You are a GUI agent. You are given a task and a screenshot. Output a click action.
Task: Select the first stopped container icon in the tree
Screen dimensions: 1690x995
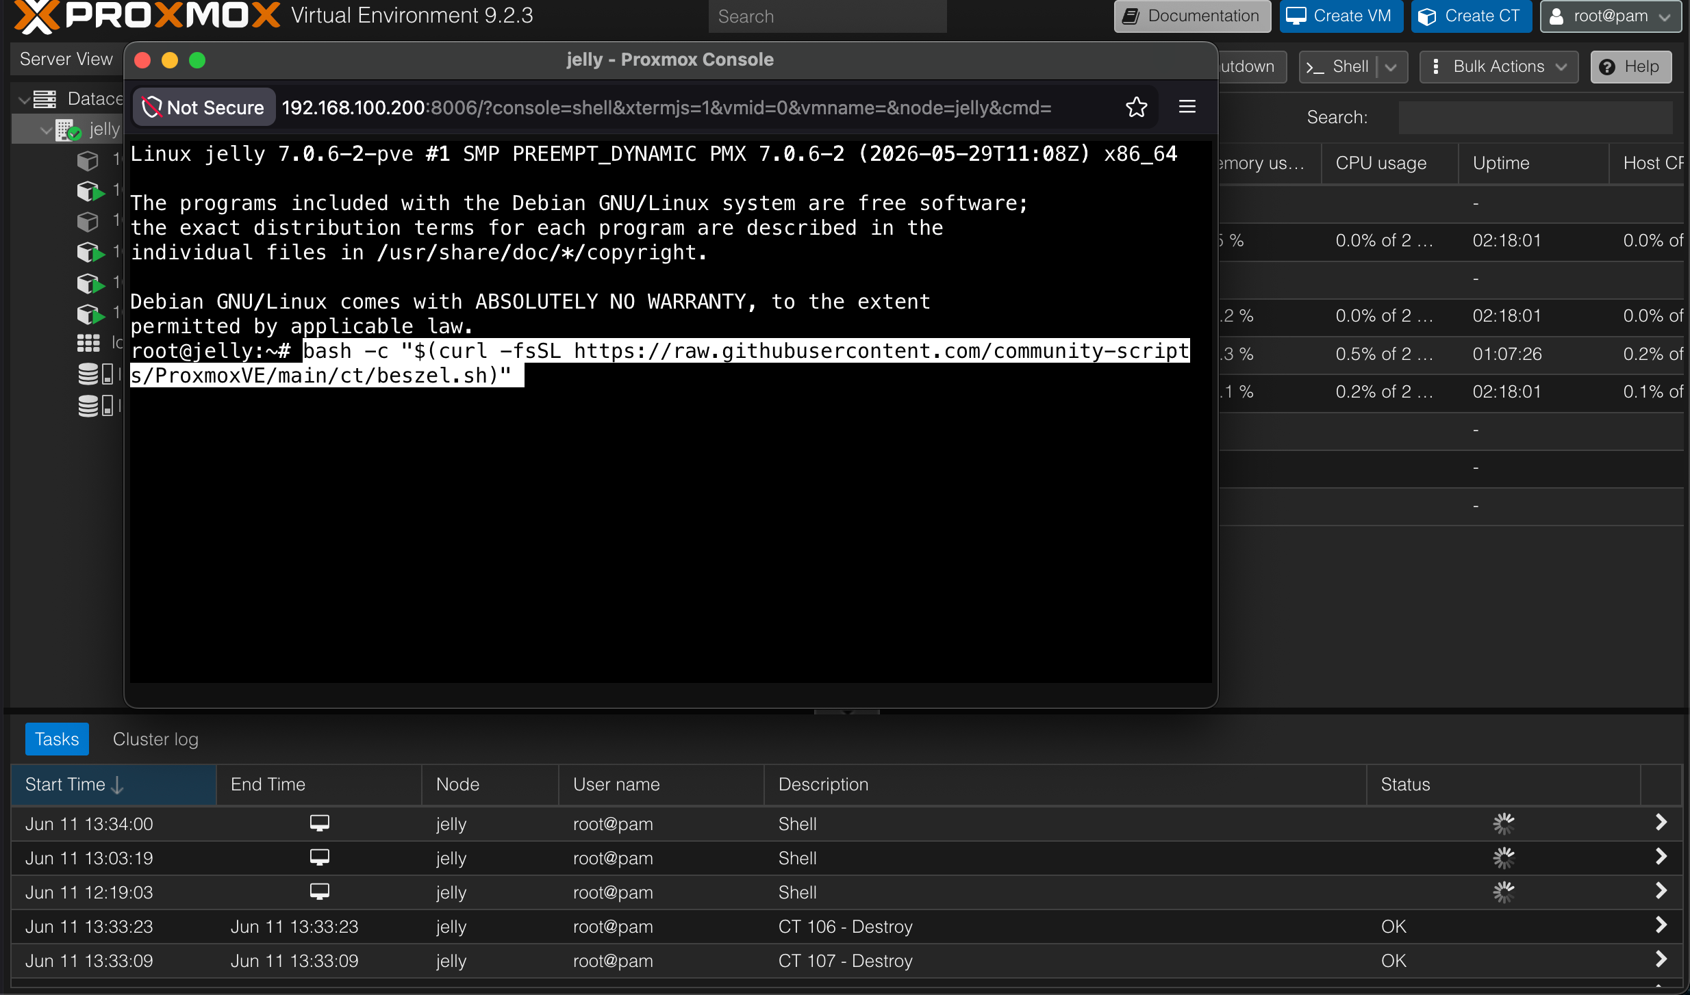pos(88,161)
